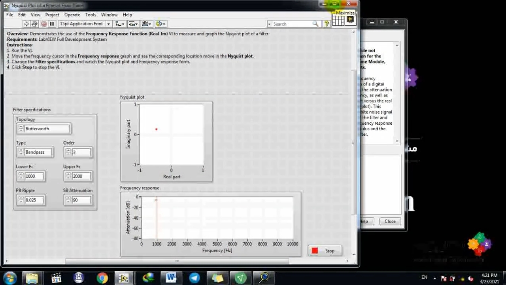Open the Operate menu
Image resolution: width=506 pixels, height=285 pixels.
[x=72, y=15]
